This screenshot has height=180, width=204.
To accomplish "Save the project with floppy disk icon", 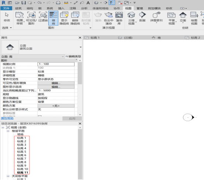I will [24, 3].
